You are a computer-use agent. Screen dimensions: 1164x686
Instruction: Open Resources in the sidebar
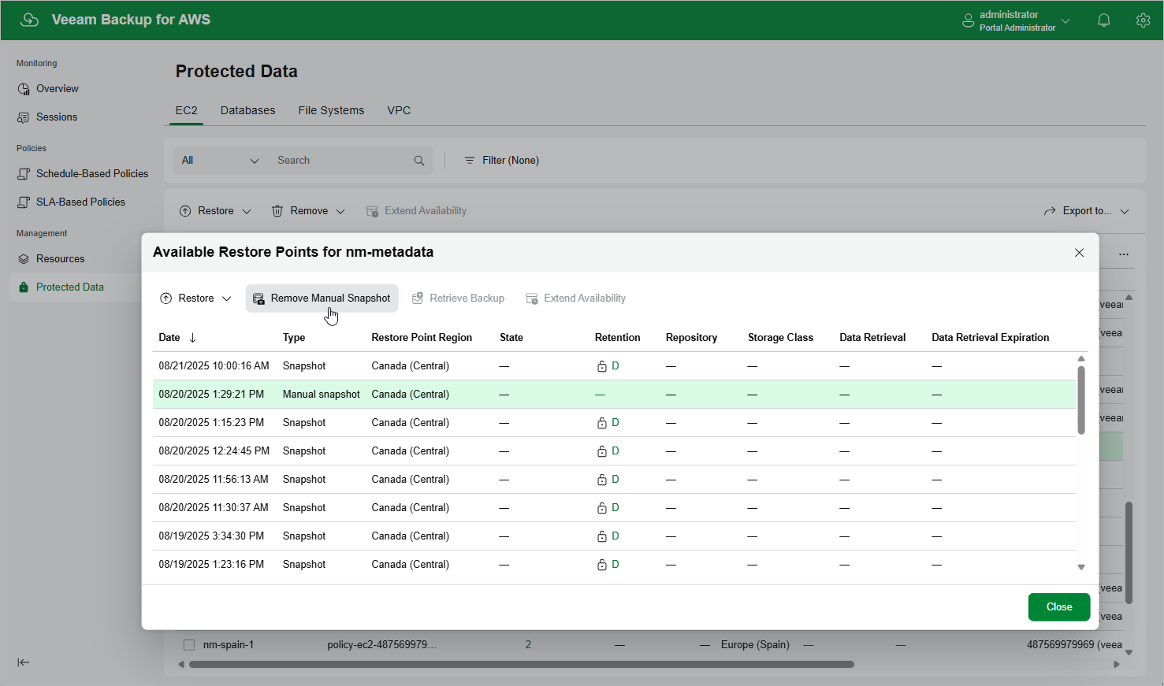(x=51, y=259)
